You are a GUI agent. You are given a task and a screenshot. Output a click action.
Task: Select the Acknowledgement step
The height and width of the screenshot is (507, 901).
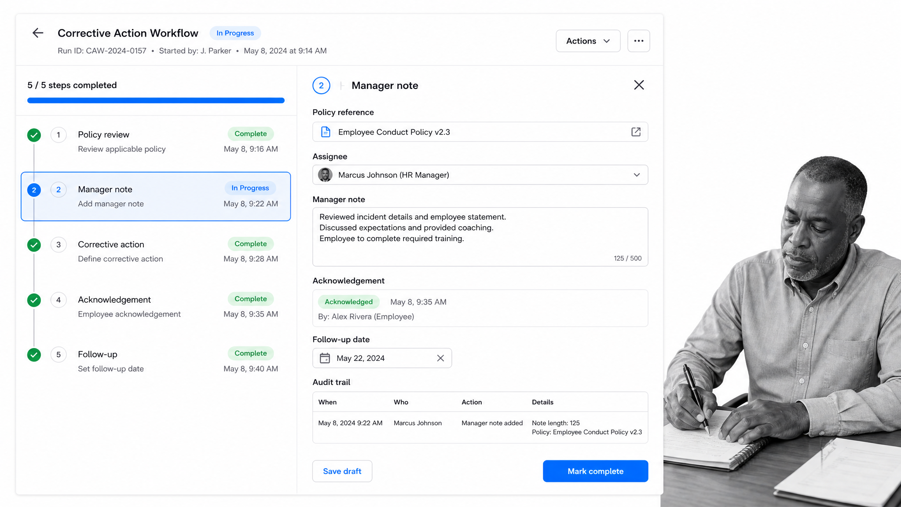tap(156, 306)
